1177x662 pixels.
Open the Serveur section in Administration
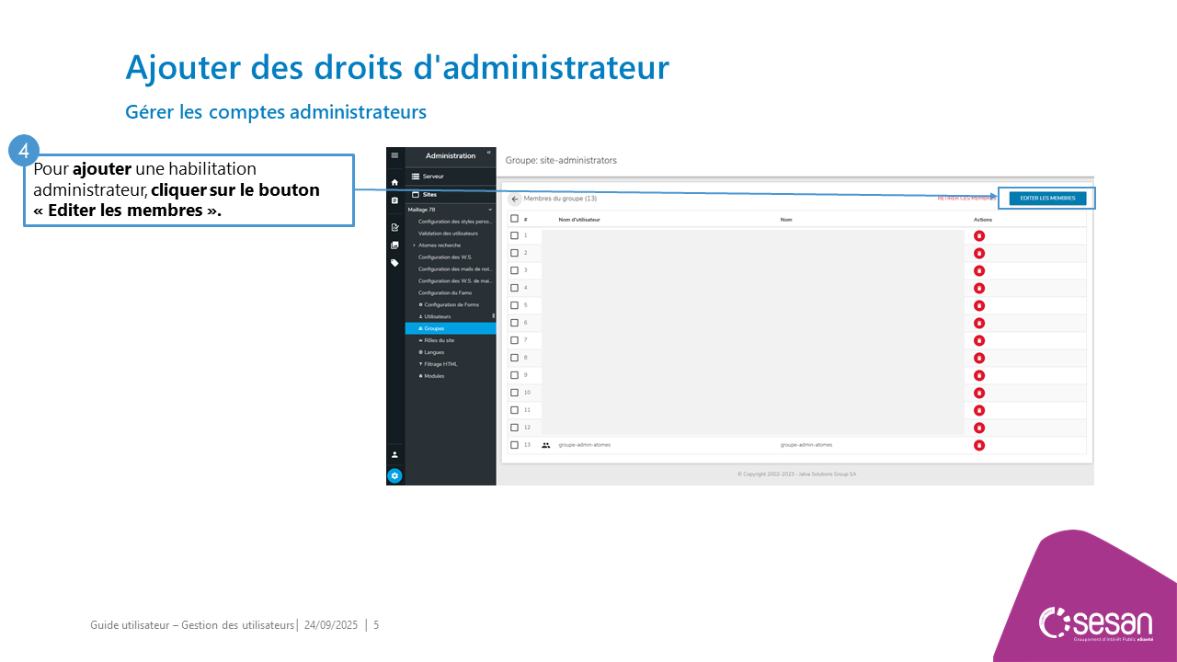coord(433,176)
